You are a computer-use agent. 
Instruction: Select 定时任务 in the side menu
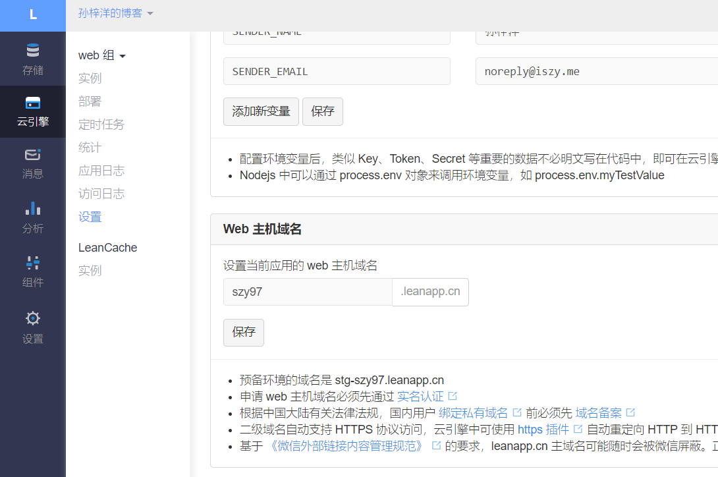[x=101, y=125]
